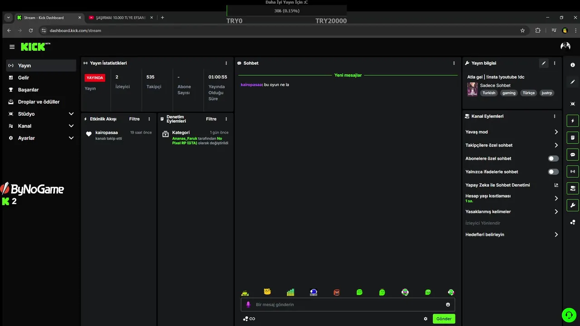This screenshot has height=326, width=580.
Task: Go to Başarılar in sidebar
Action: tap(41, 90)
